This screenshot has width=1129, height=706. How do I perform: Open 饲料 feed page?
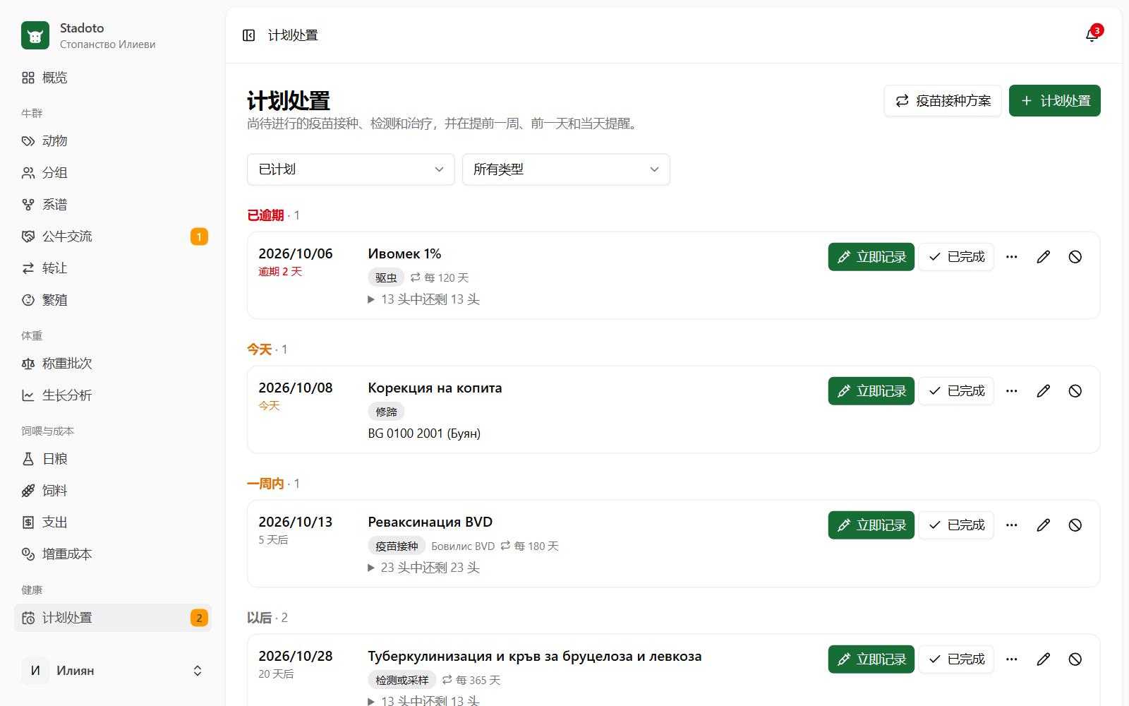(x=113, y=491)
